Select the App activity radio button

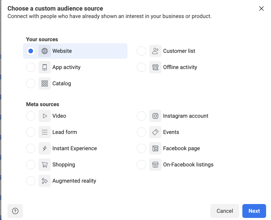31,67
